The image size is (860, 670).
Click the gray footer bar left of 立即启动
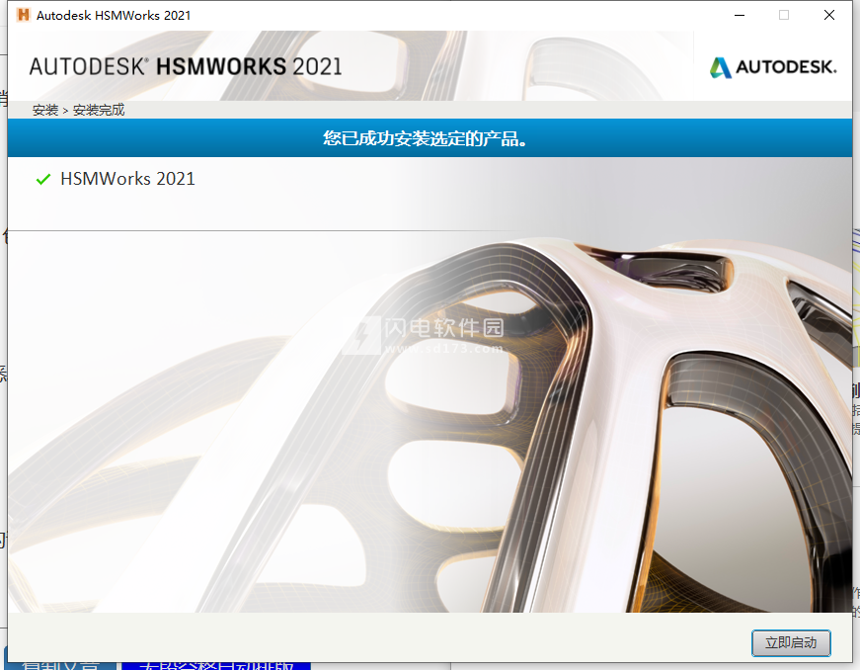coord(375,641)
